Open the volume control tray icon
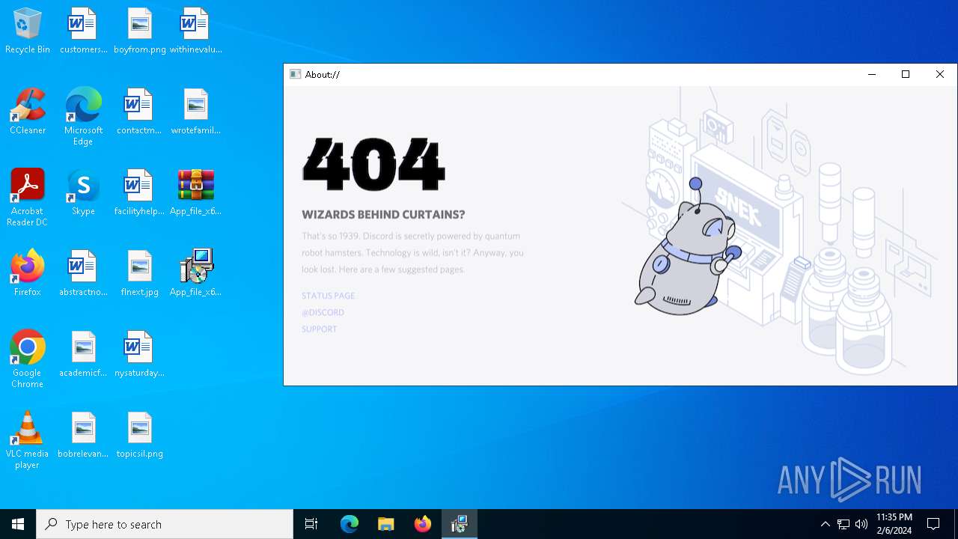 [861, 524]
